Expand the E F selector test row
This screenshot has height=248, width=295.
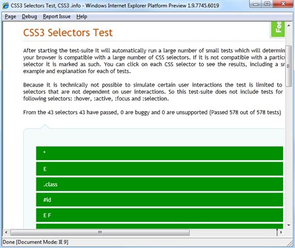coord(159,215)
